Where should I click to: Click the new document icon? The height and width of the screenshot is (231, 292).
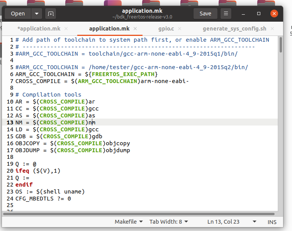pyautogui.click(x=51, y=14)
